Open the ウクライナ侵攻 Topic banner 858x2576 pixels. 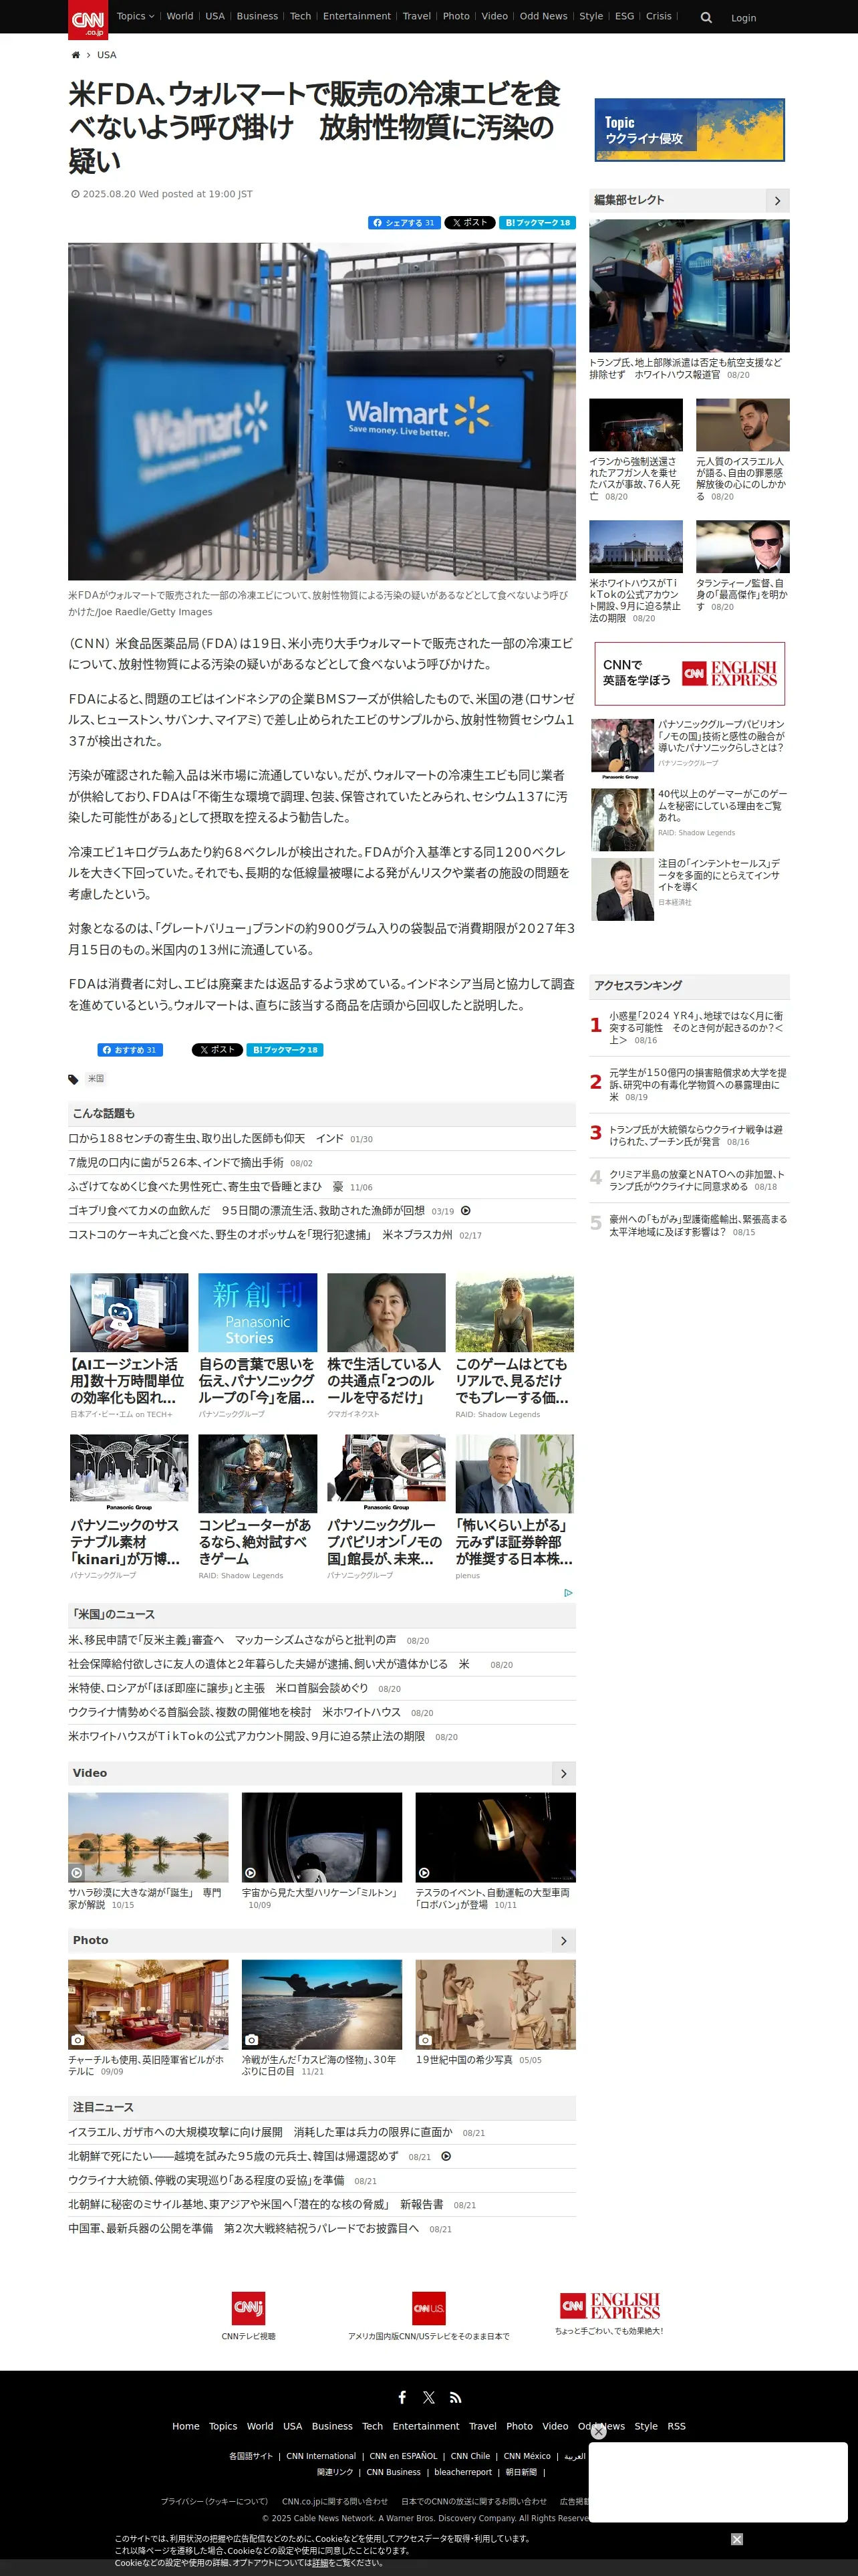(689, 130)
